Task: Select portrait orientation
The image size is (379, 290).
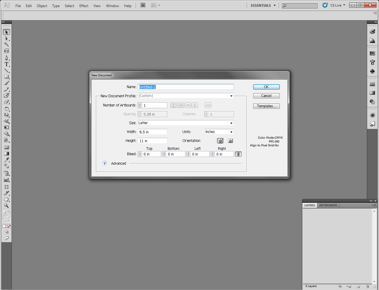Action: click(x=220, y=141)
